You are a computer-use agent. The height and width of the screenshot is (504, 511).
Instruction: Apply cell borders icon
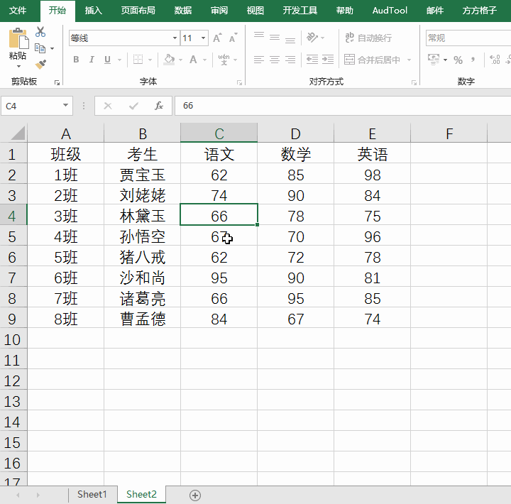[x=138, y=60]
